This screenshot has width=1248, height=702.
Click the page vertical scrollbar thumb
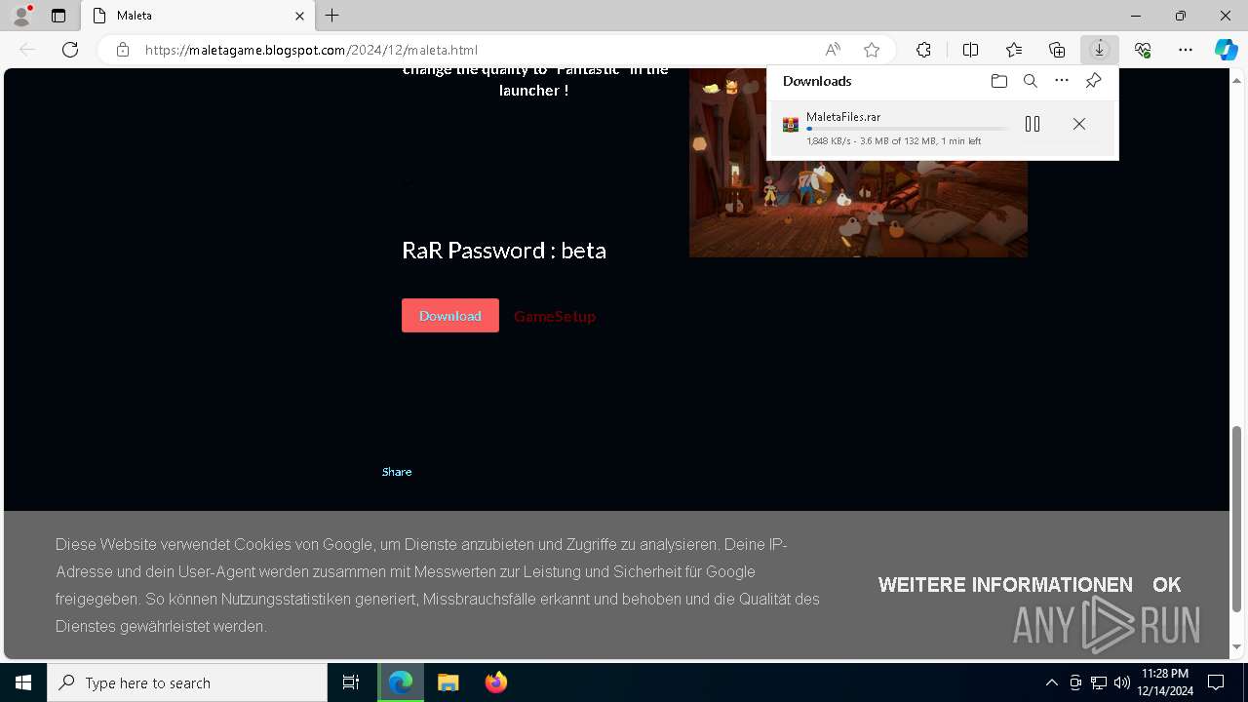click(1237, 519)
